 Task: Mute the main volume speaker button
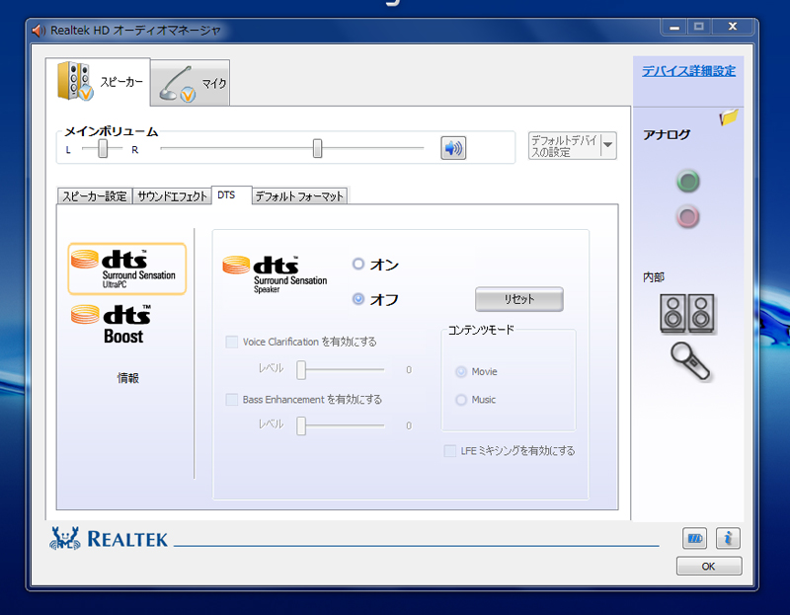click(453, 148)
